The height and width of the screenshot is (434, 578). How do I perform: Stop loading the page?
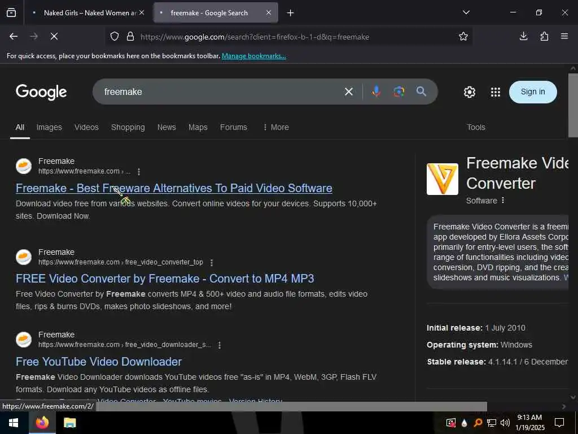(54, 36)
